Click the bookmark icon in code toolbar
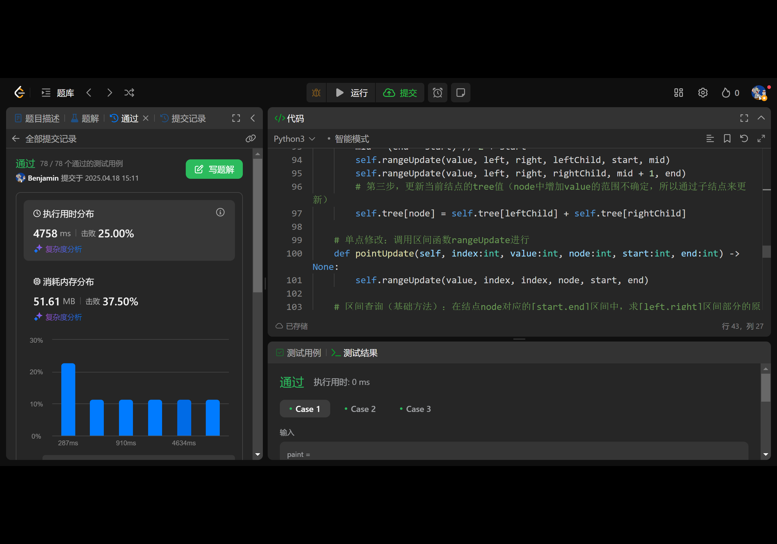Screen dimensions: 777x544 [x=727, y=138]
